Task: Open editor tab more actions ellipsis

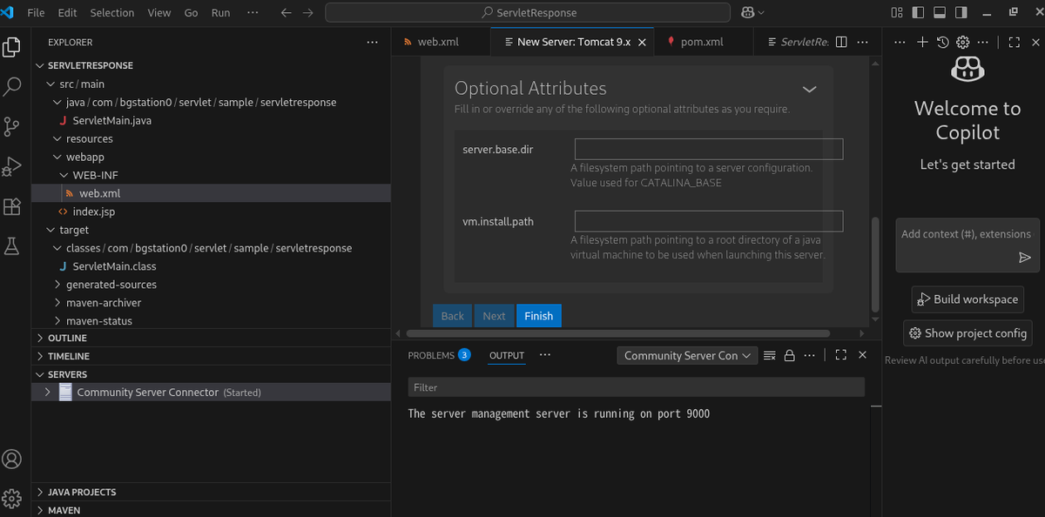Action: [x=862, y=42]
